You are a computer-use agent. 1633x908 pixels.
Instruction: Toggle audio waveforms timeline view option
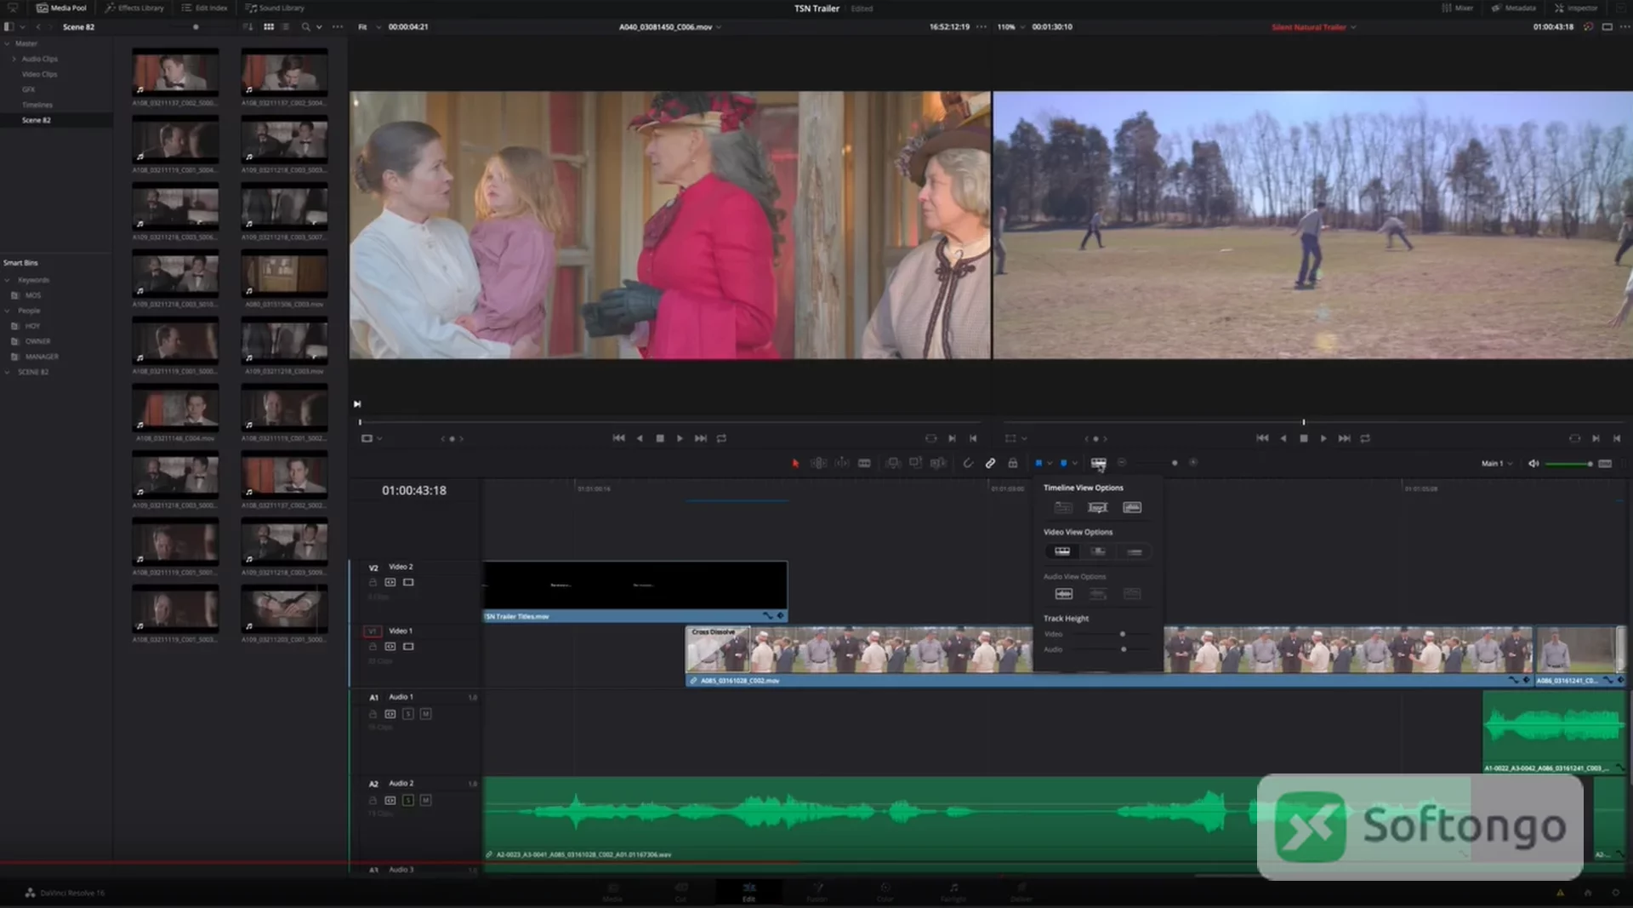[x=1132, y=507]
